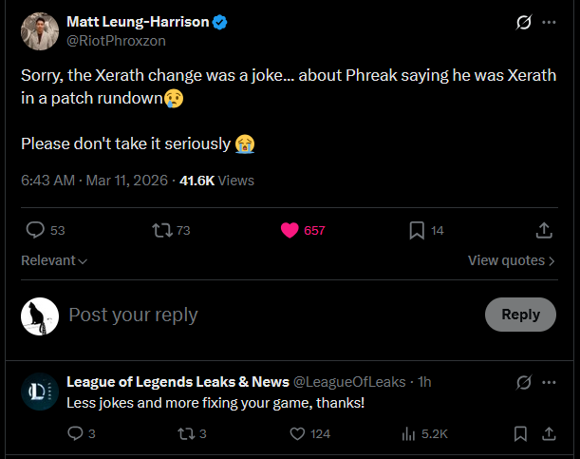Click reply icon with 53 replies

(x=36, y=230)
